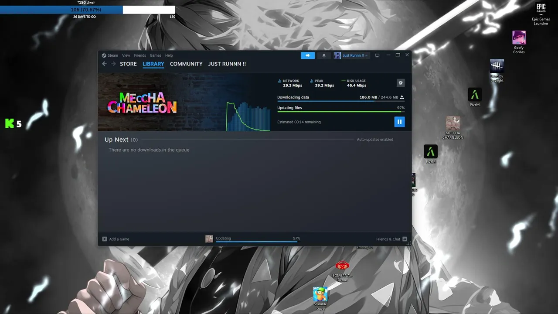The height and width of the screenshot is (314, 558).
Task: Switch to the LIBRARY tab
Action: click(153, 64)
